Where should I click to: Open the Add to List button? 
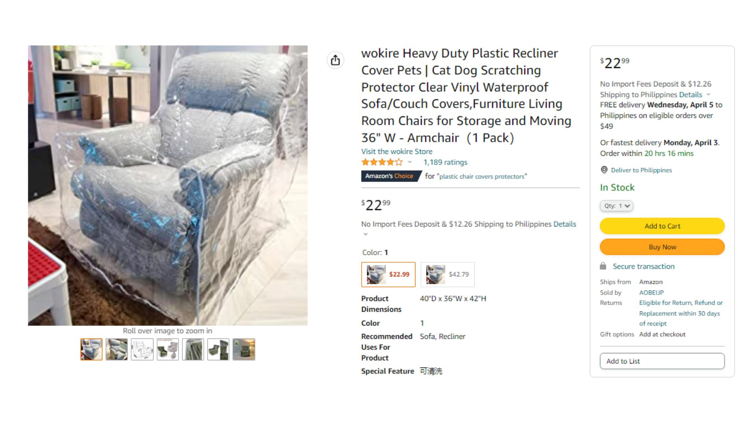(x=662, y=361)
